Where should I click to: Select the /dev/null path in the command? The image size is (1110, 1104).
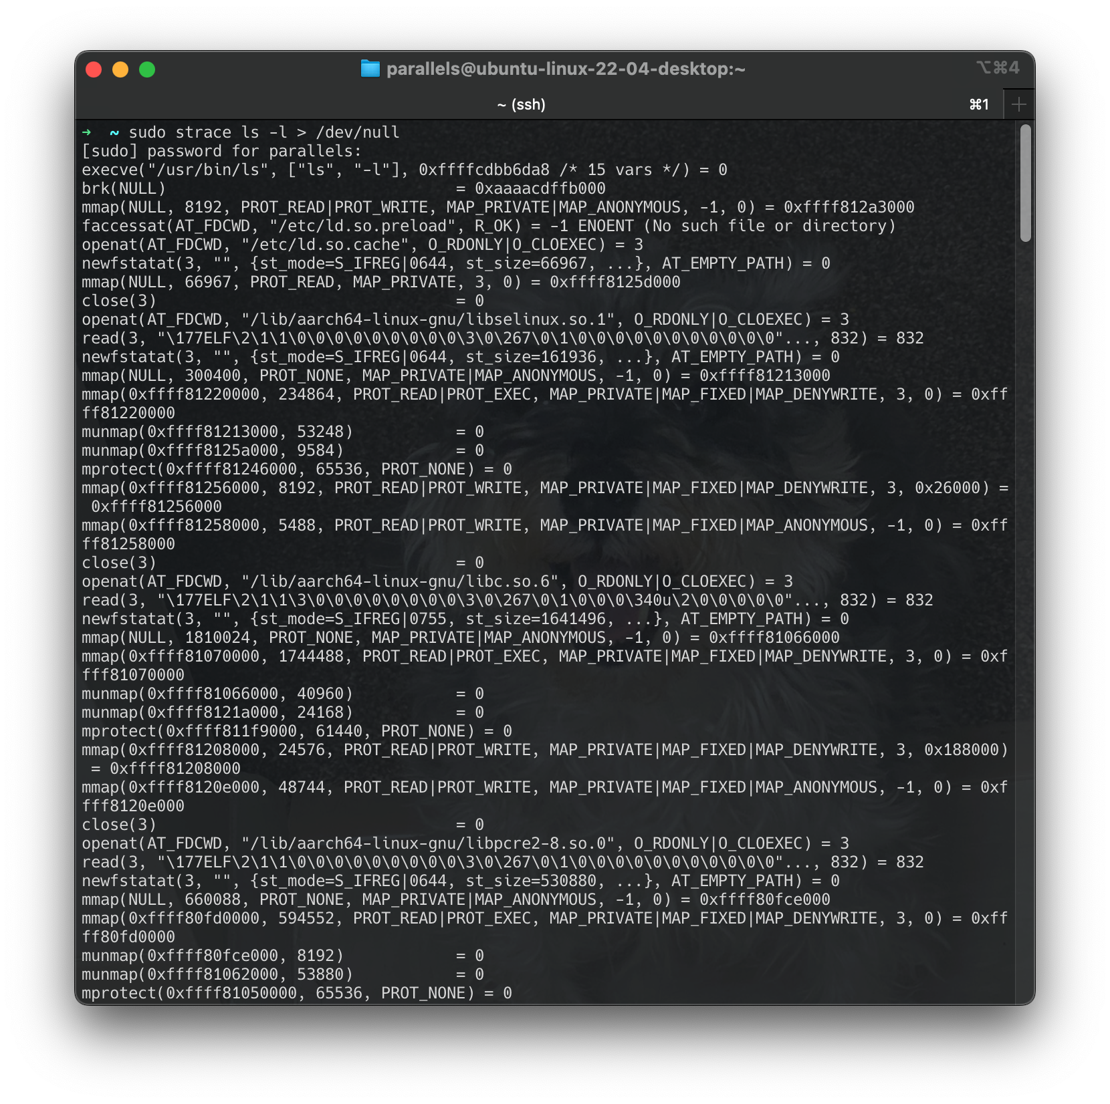pyautogui.click(x=358, y=132)
